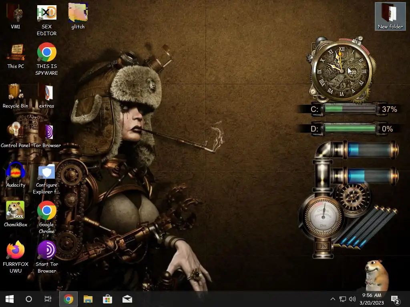
Task: Open the volume control tray icon
Action: (x=352, y=299)
